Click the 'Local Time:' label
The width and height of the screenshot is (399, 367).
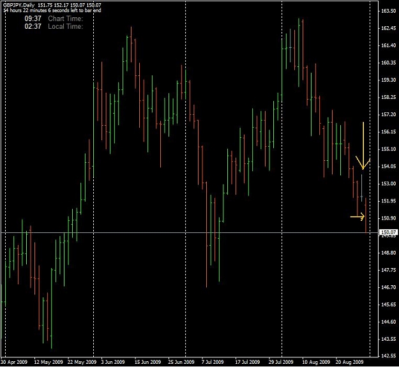click(x=65, y=26)
